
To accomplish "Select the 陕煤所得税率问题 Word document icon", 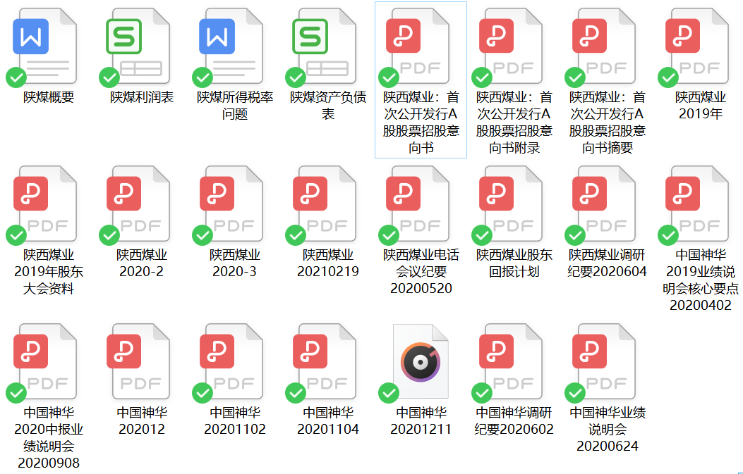I will (231, 46).
